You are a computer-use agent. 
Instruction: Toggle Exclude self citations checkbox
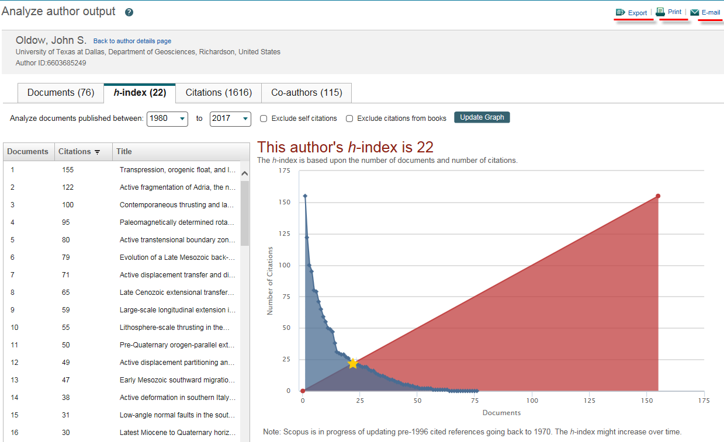point(264,119)
